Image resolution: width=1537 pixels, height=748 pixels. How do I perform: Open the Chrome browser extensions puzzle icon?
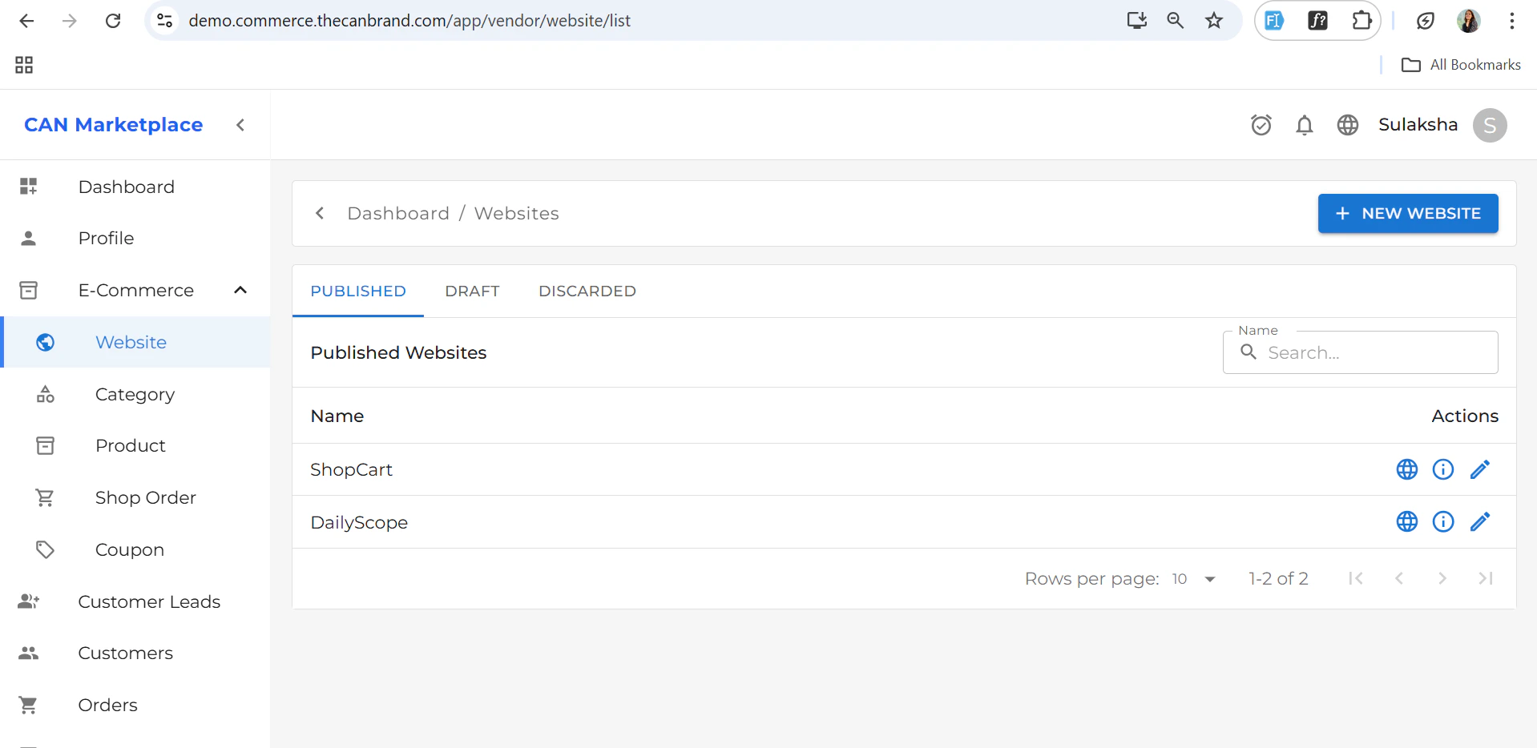coord(1362,20)
